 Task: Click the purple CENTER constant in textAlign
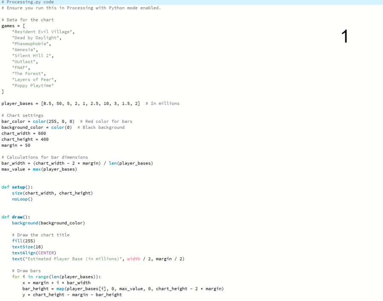click(46, 253)
